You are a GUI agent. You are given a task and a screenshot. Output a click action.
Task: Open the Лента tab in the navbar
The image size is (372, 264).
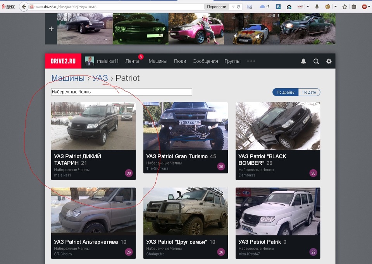point(132,61)
